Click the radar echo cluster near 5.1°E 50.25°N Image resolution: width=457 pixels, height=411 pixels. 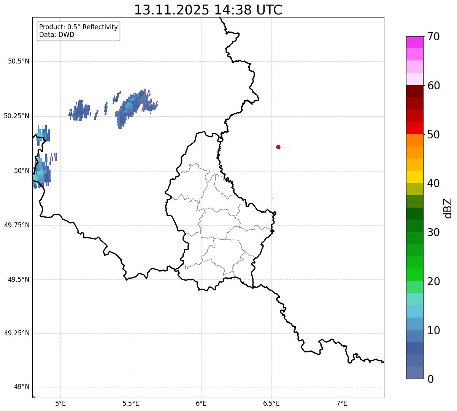pyautogui.click(x=80, y=111)
